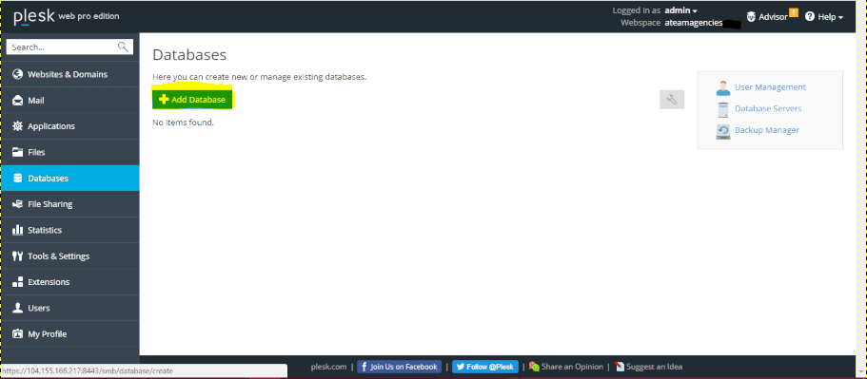Open the Files section
867x379 pixels.
69,152
